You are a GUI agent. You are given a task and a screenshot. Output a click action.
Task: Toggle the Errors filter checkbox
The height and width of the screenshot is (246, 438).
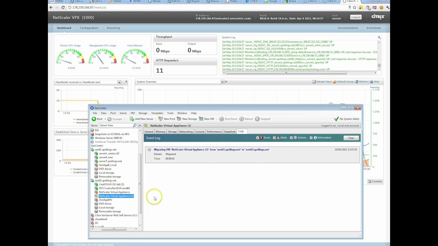point(258,138)
